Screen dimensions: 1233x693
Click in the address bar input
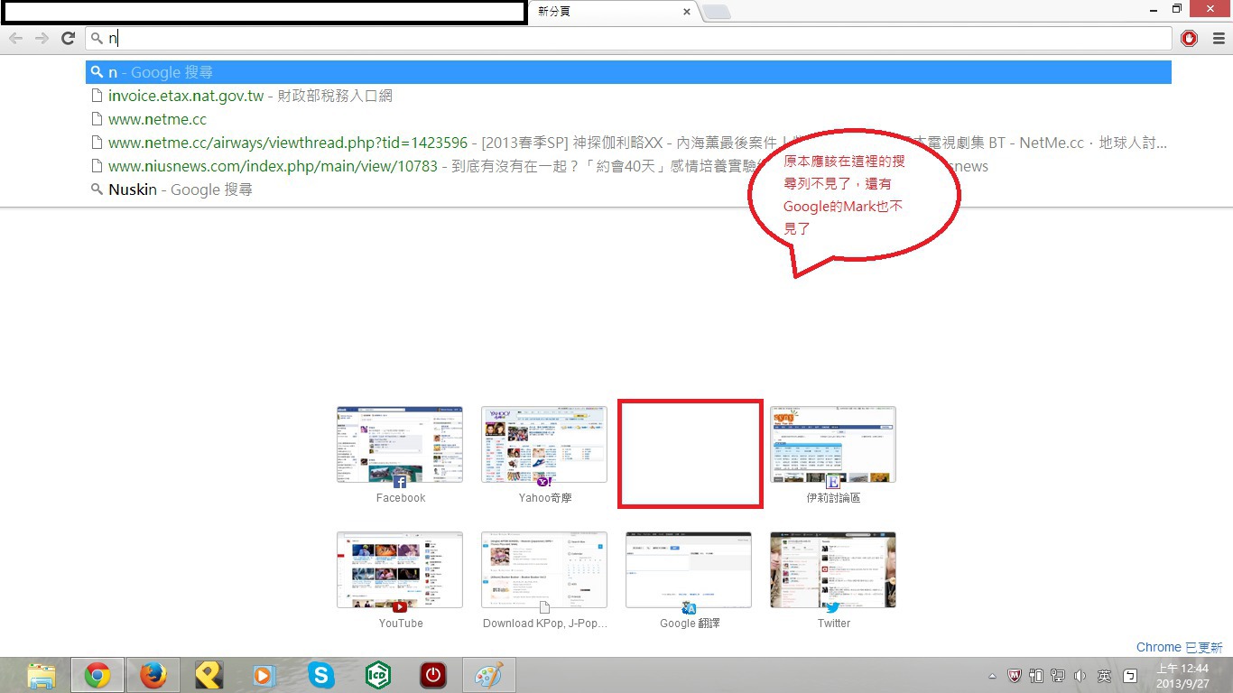(x=629, y=38)
